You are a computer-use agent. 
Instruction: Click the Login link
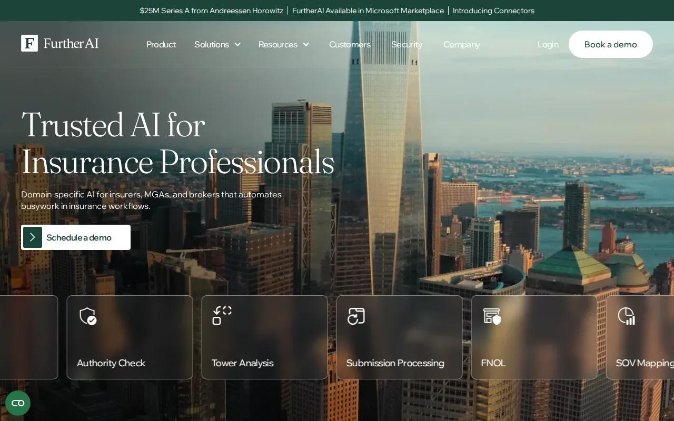click(548, 45)
